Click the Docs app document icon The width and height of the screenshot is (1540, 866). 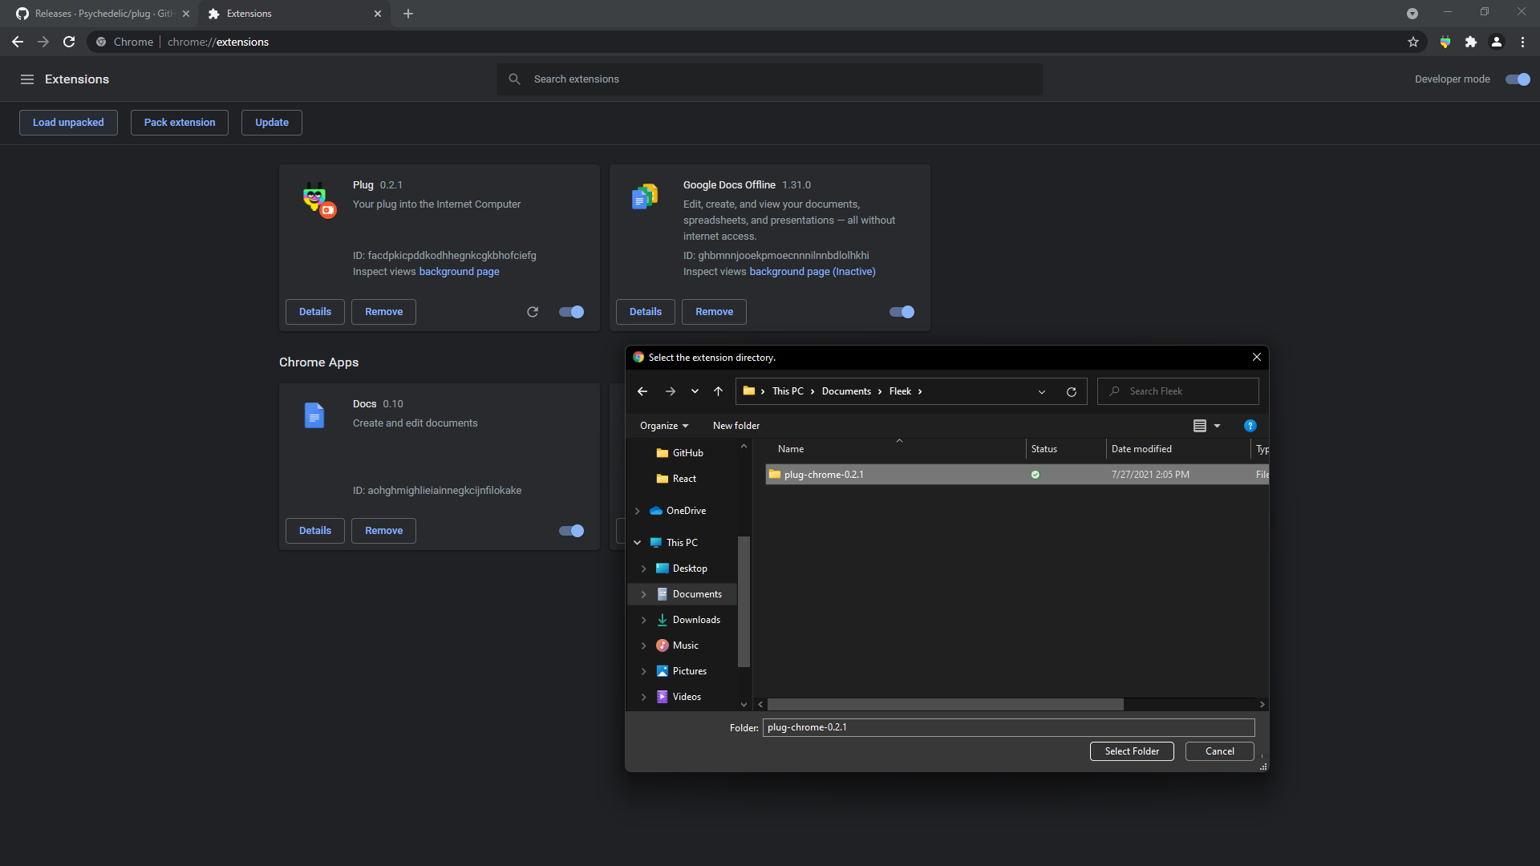tap(314, 415)
